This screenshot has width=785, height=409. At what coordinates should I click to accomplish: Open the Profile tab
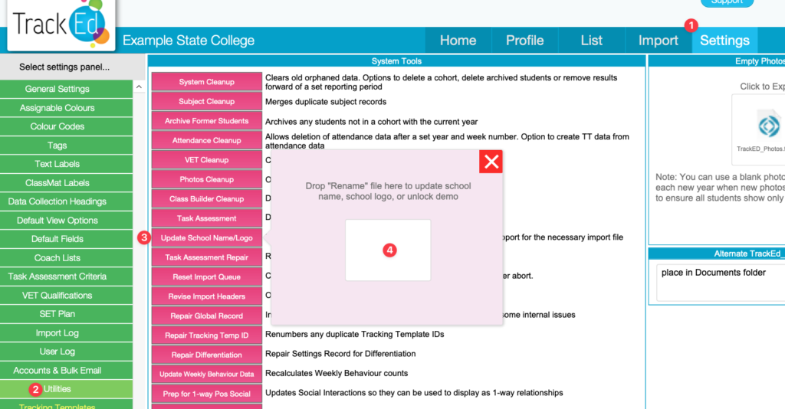[x=524, y=41]
